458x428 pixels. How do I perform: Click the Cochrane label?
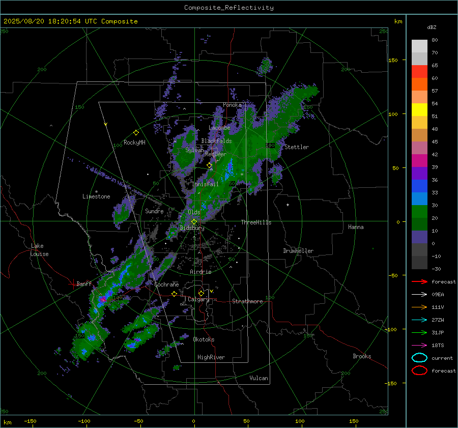click(166, 284)
